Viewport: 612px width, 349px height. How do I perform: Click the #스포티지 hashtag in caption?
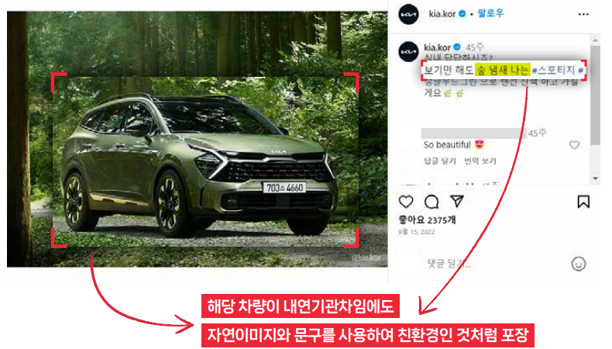pos(553,71)
